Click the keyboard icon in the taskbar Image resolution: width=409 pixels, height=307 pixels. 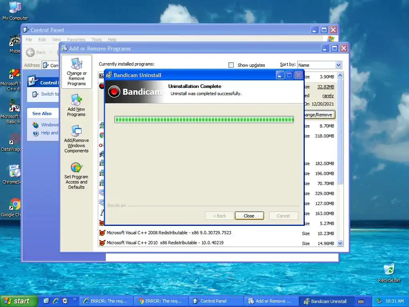(x=361, y=301)
